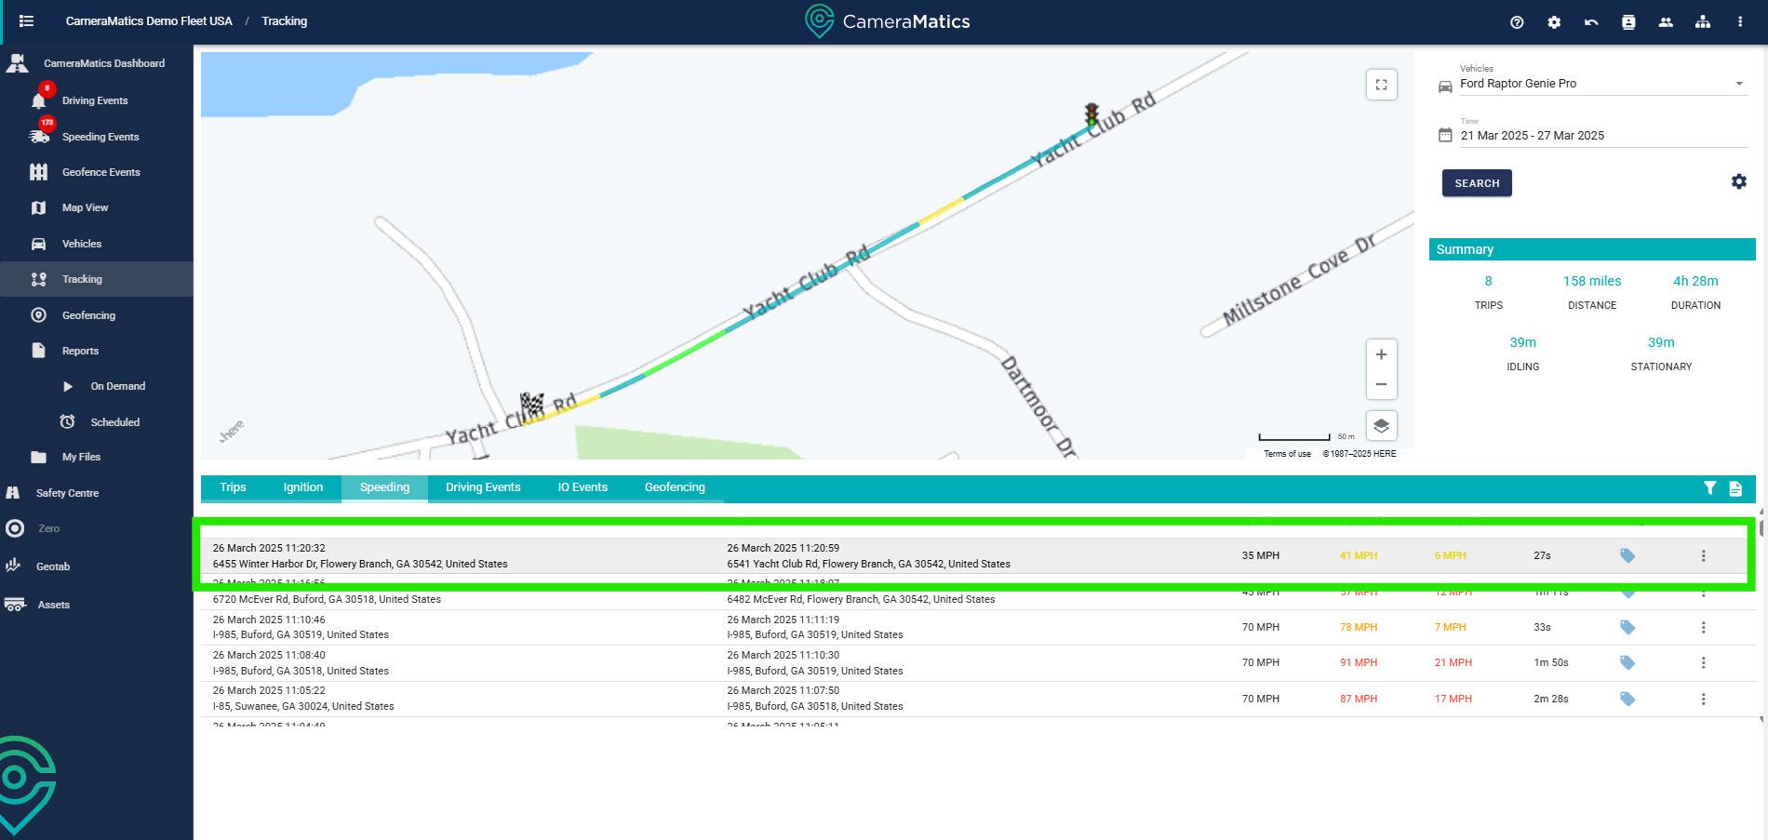Select the Geofencing tab

point(675,487)
